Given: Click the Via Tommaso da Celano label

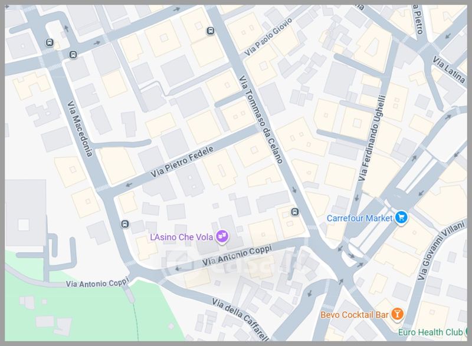Looking at the screenshot, I should [261, 120].
